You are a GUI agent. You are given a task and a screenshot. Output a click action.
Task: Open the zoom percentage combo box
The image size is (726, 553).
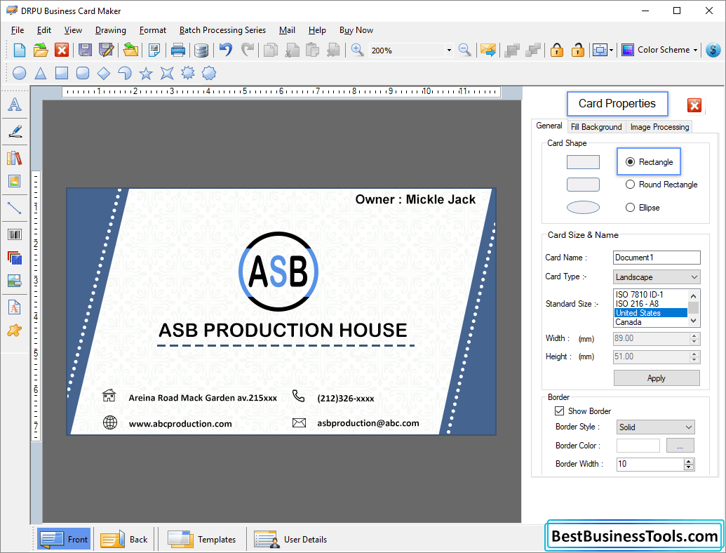[450, 50]
